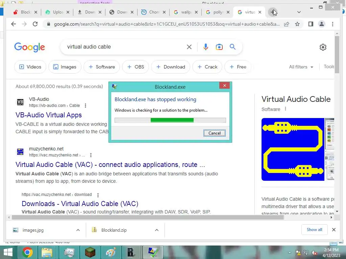Close the virtua tab
Viewport: 346px width, 259px height.
260,12
